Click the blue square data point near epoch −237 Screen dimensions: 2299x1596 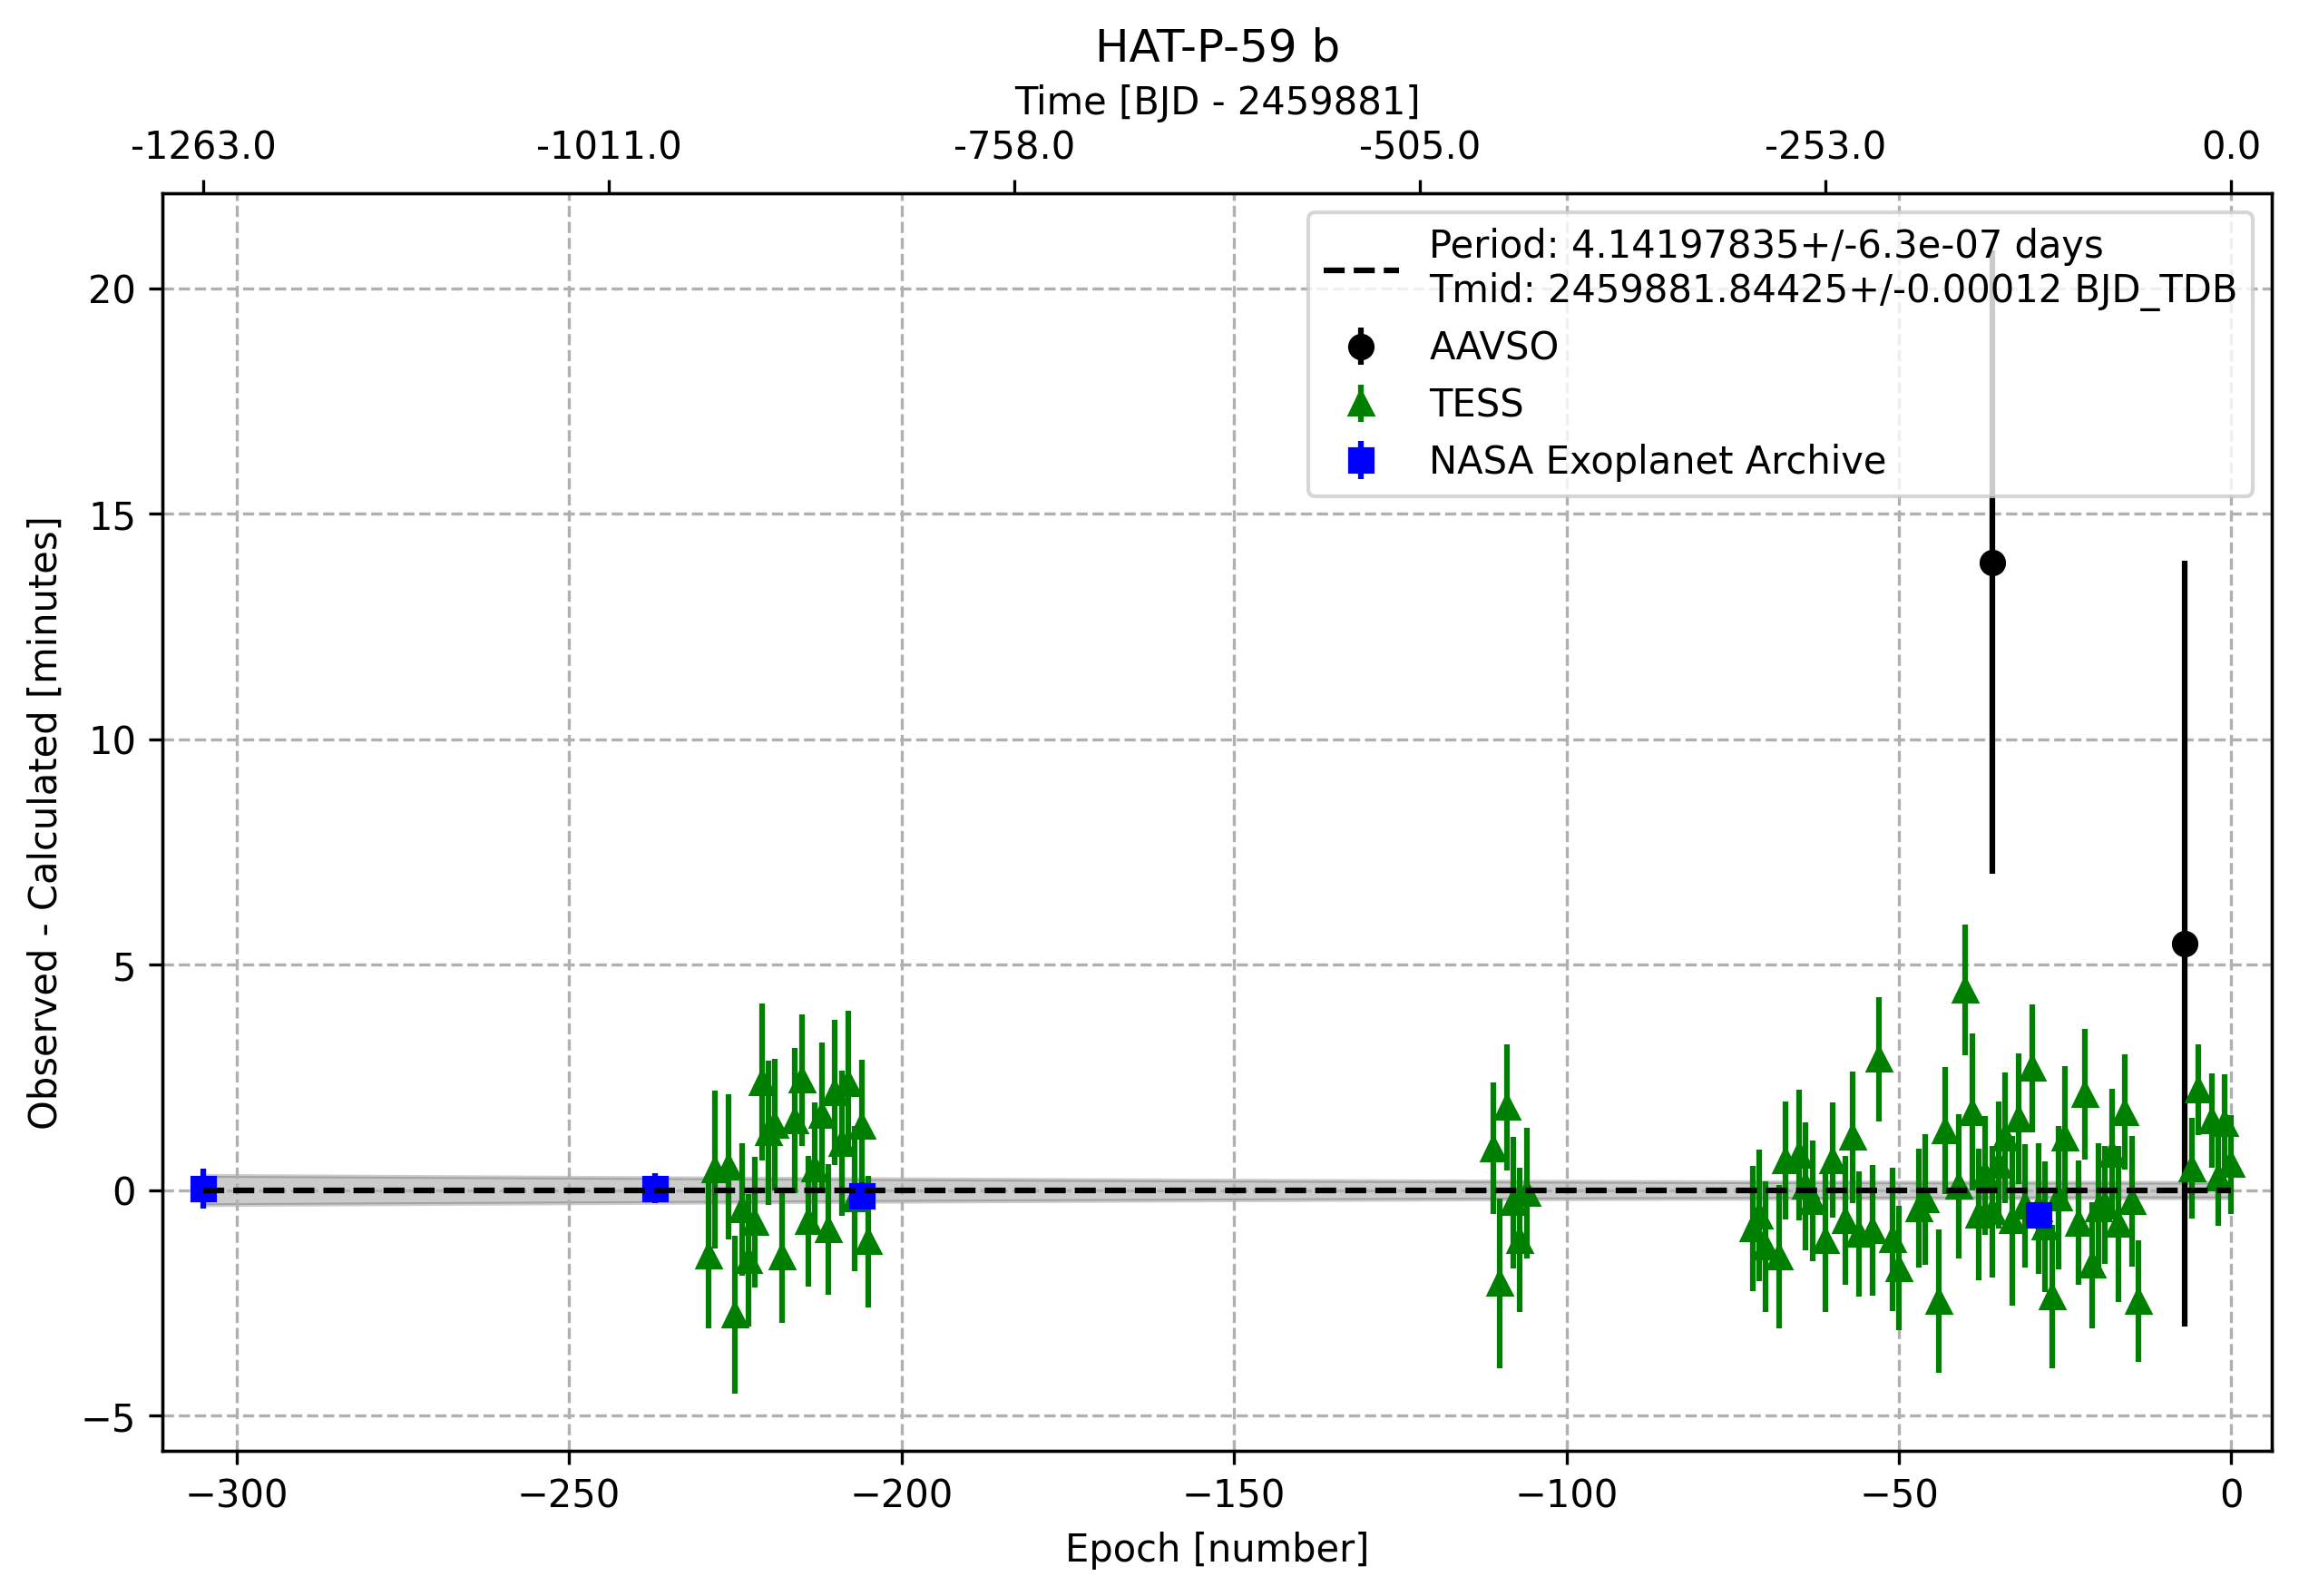[x=655, y=1189]
